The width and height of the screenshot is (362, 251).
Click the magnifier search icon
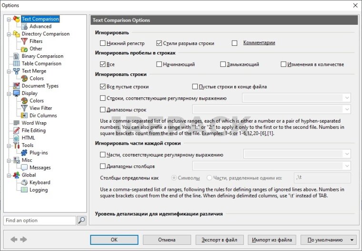click(81, 220)
